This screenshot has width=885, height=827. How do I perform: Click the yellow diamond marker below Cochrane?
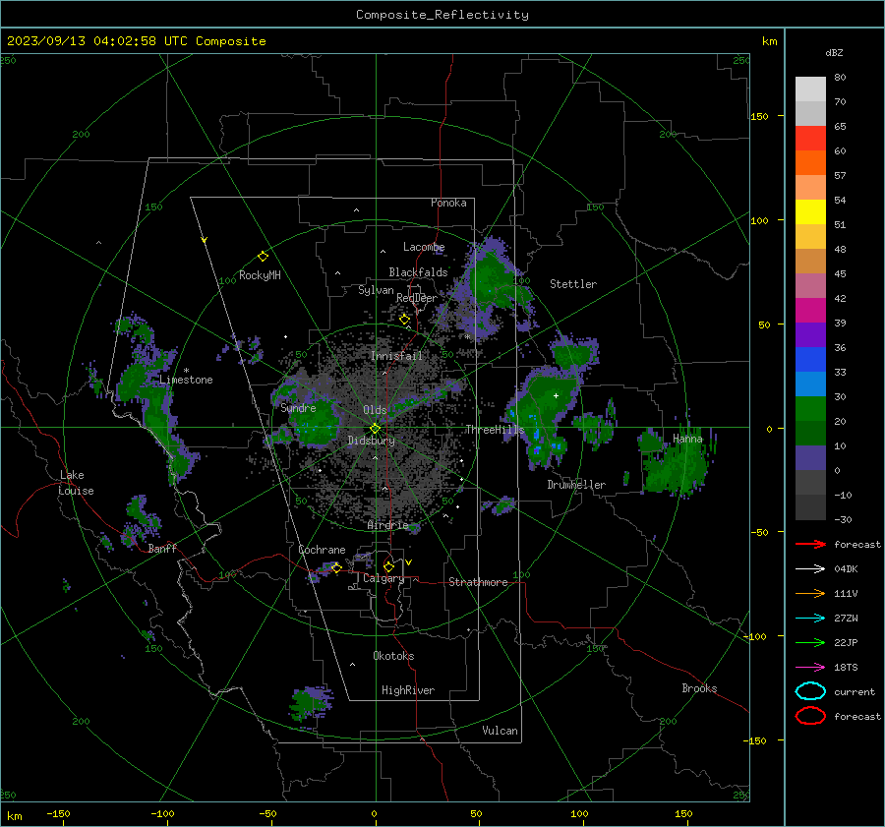[336, 567]
